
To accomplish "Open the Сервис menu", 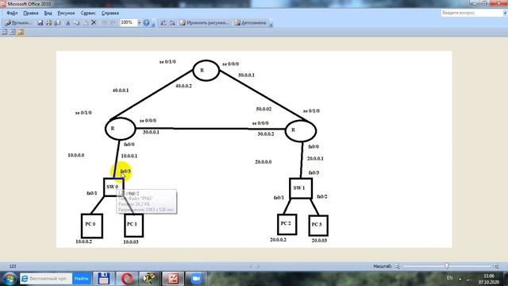I will [88, 14].
